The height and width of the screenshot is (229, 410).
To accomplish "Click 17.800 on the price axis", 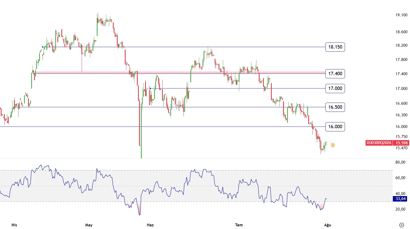I will [401, 60].
